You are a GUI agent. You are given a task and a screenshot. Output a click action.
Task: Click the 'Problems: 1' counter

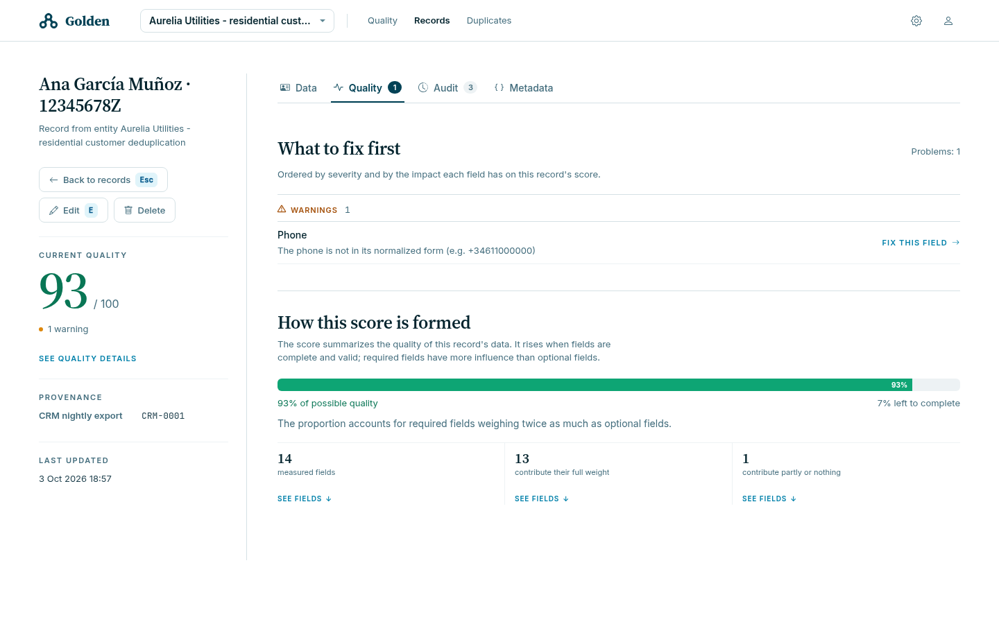point(936,152)
